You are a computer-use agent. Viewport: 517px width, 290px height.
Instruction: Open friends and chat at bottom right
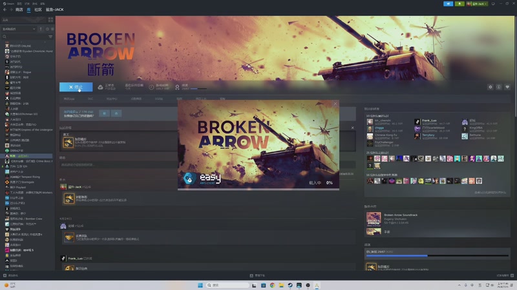[505, 276]
